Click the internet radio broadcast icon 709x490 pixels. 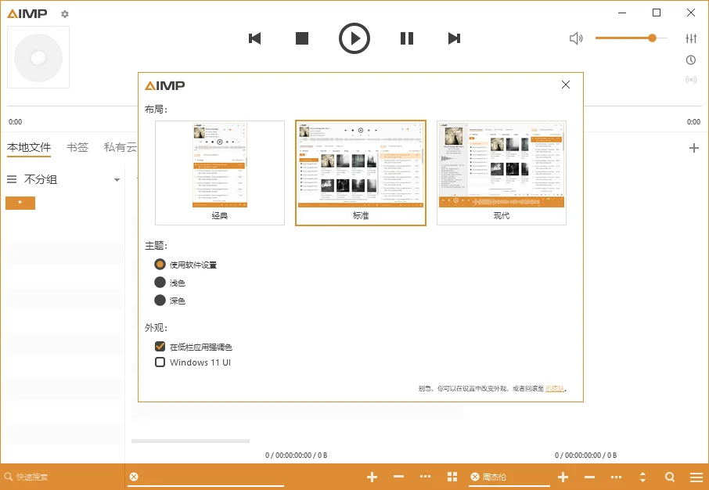tap(691, 79)
